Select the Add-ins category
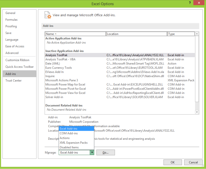 pyautogui.click(x=19, y=74)
